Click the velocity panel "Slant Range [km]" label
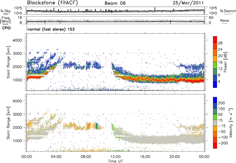This screenshot has width=236, height=163. tap(8, 123)
